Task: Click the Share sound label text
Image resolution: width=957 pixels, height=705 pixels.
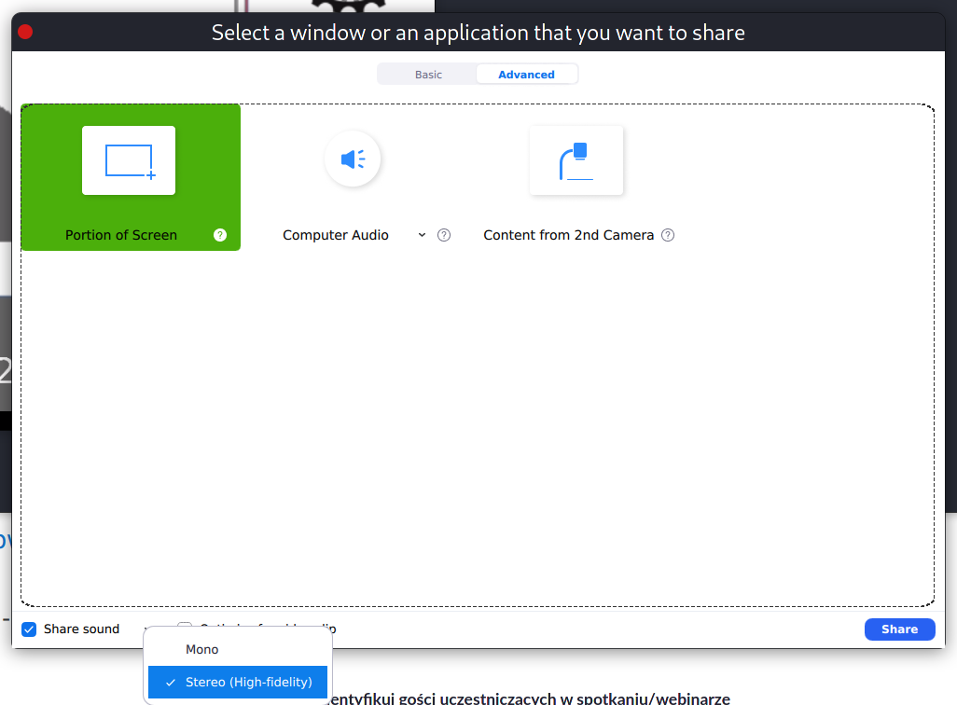Action: pos(81,629)
